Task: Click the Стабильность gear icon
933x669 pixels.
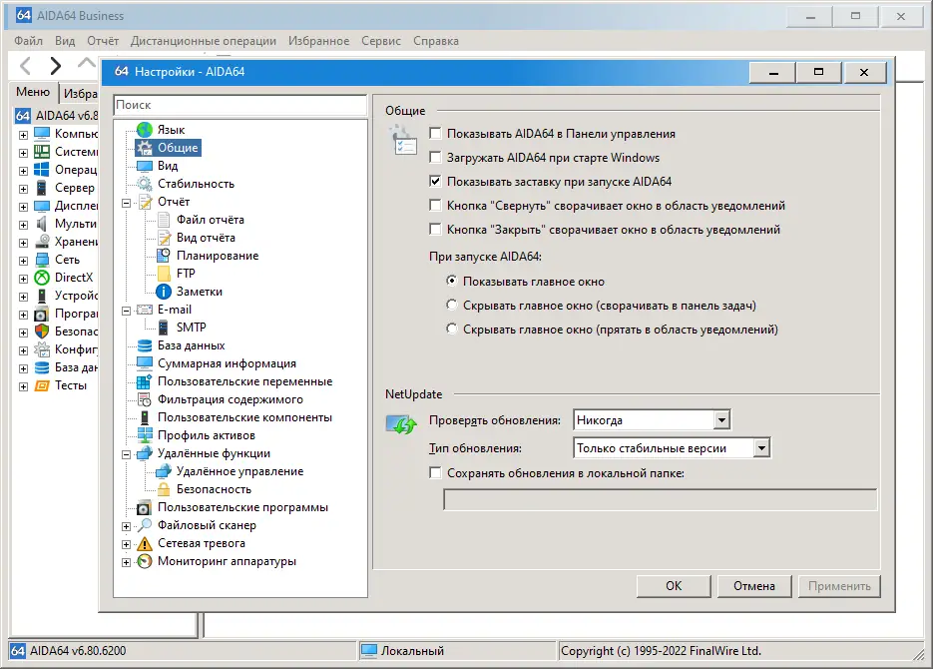Action: click(145, 184)
